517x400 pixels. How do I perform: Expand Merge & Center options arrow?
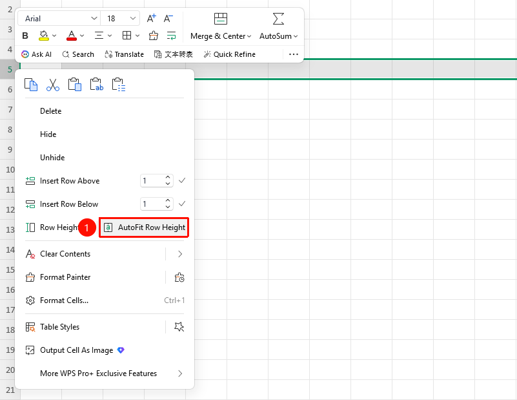pyautogui.click(x=249, y=36)
